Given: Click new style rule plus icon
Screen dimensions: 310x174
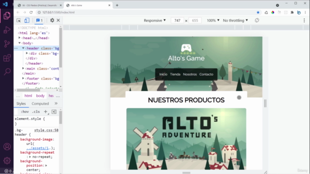Looking at the screenshot, I should (x=46, y=112).
